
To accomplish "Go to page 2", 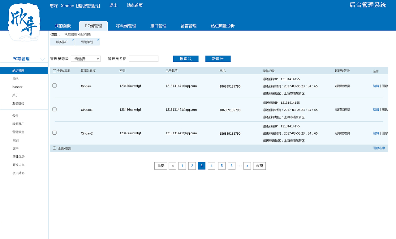I will click(x=192, y=166).
